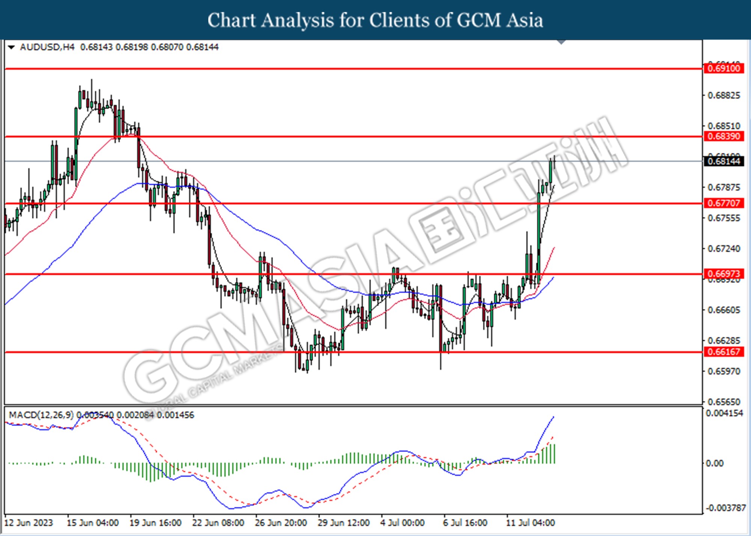Click the 6 Jul 16:00 time label
The height and width of the screenshot is (536, 751).
coord(465,522)
